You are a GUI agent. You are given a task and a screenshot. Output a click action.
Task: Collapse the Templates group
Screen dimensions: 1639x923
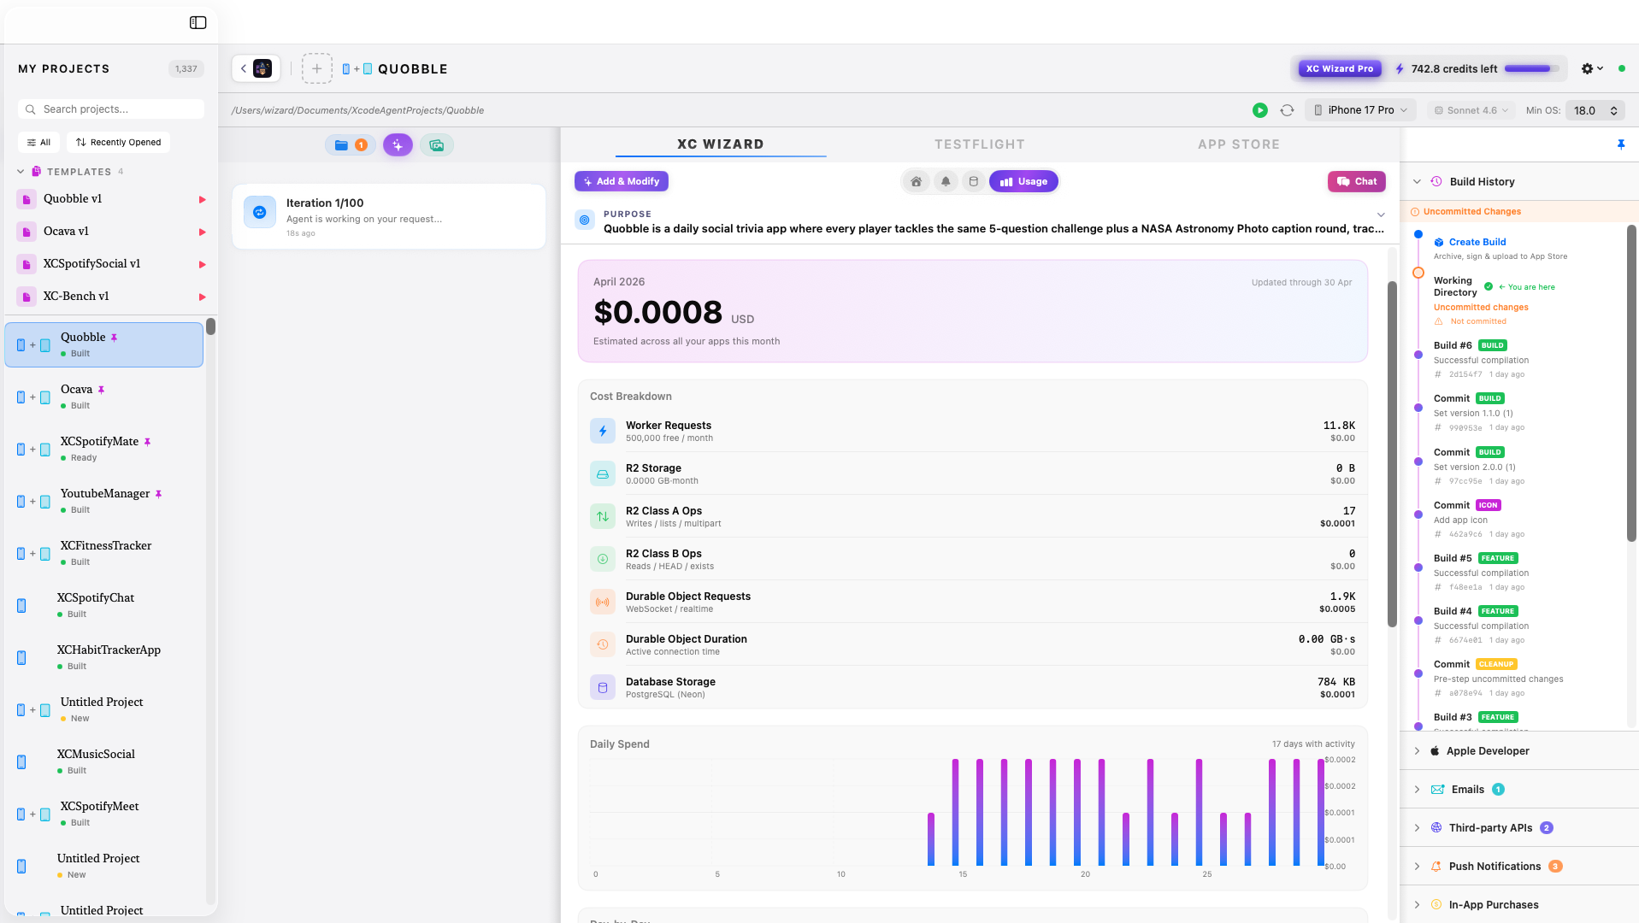[x=21, y=172]
